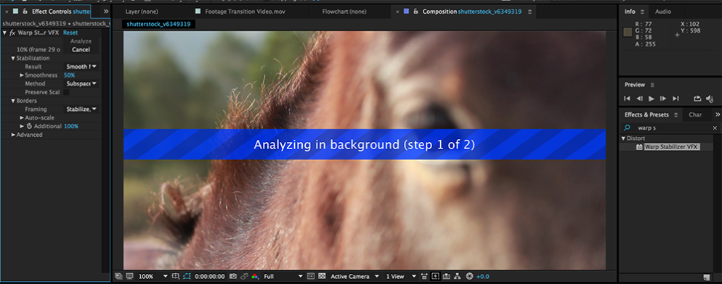Enable the Preserve Scale checkbox
This screenshot has width=722, height=284.
click(66, 92)
